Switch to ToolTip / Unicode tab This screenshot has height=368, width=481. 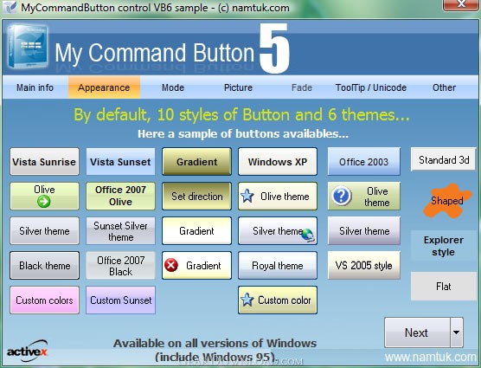pos(371,87)
